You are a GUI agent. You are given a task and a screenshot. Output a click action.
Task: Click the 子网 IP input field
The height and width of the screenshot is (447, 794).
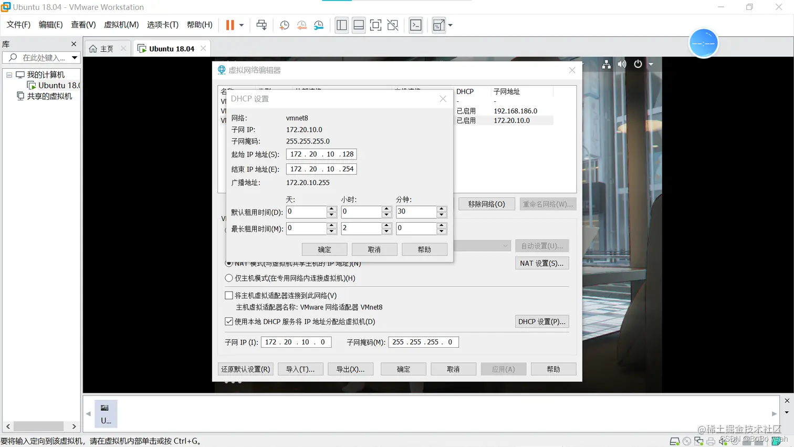[x=296, y=342]
